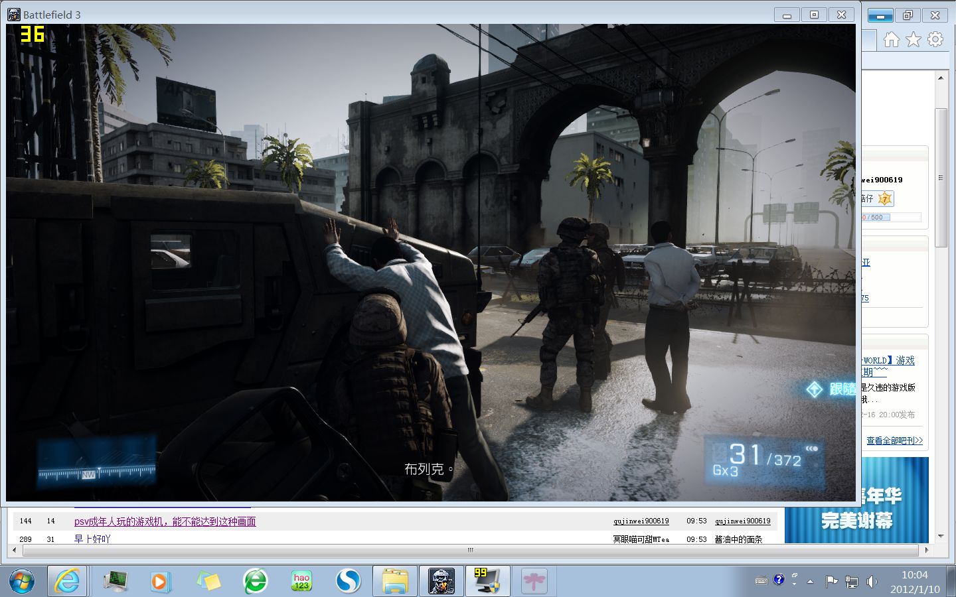
Task: Open the 【WORLD】游戏 sidebar link
Action: 888,360
